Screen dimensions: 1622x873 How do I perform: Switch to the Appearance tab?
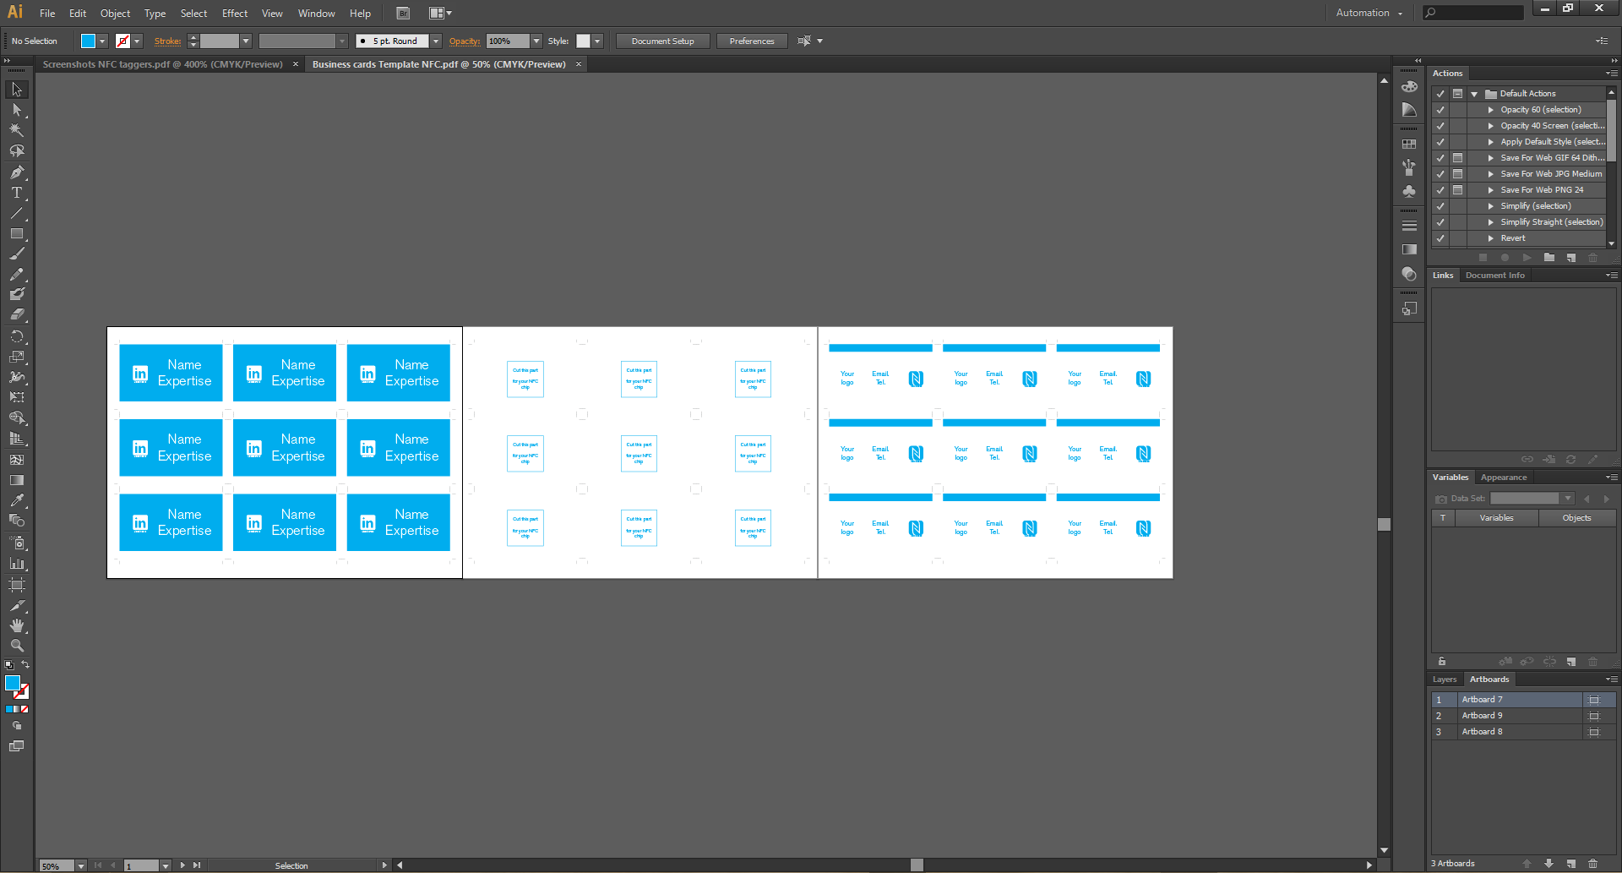[x=1504, y=477]
